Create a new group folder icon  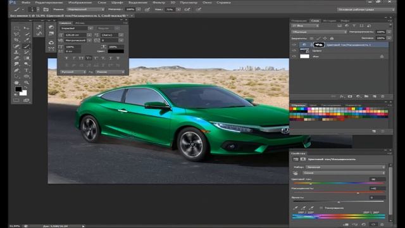click(366, 96)
